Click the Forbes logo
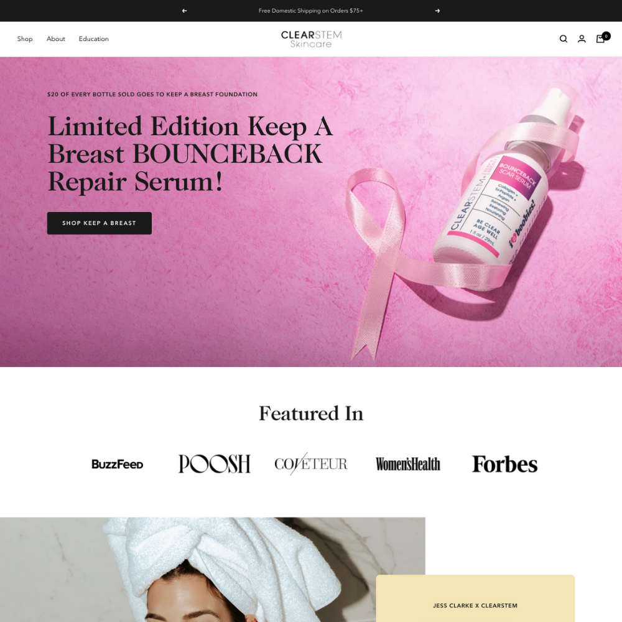 (504, 464)
